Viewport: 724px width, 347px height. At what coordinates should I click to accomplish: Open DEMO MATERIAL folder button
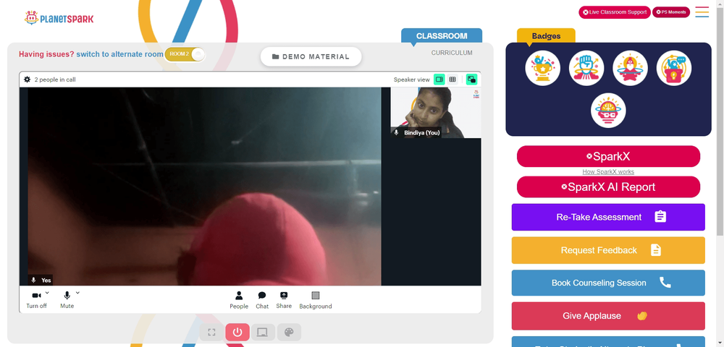pyautogui.click(x=311, y=56)
